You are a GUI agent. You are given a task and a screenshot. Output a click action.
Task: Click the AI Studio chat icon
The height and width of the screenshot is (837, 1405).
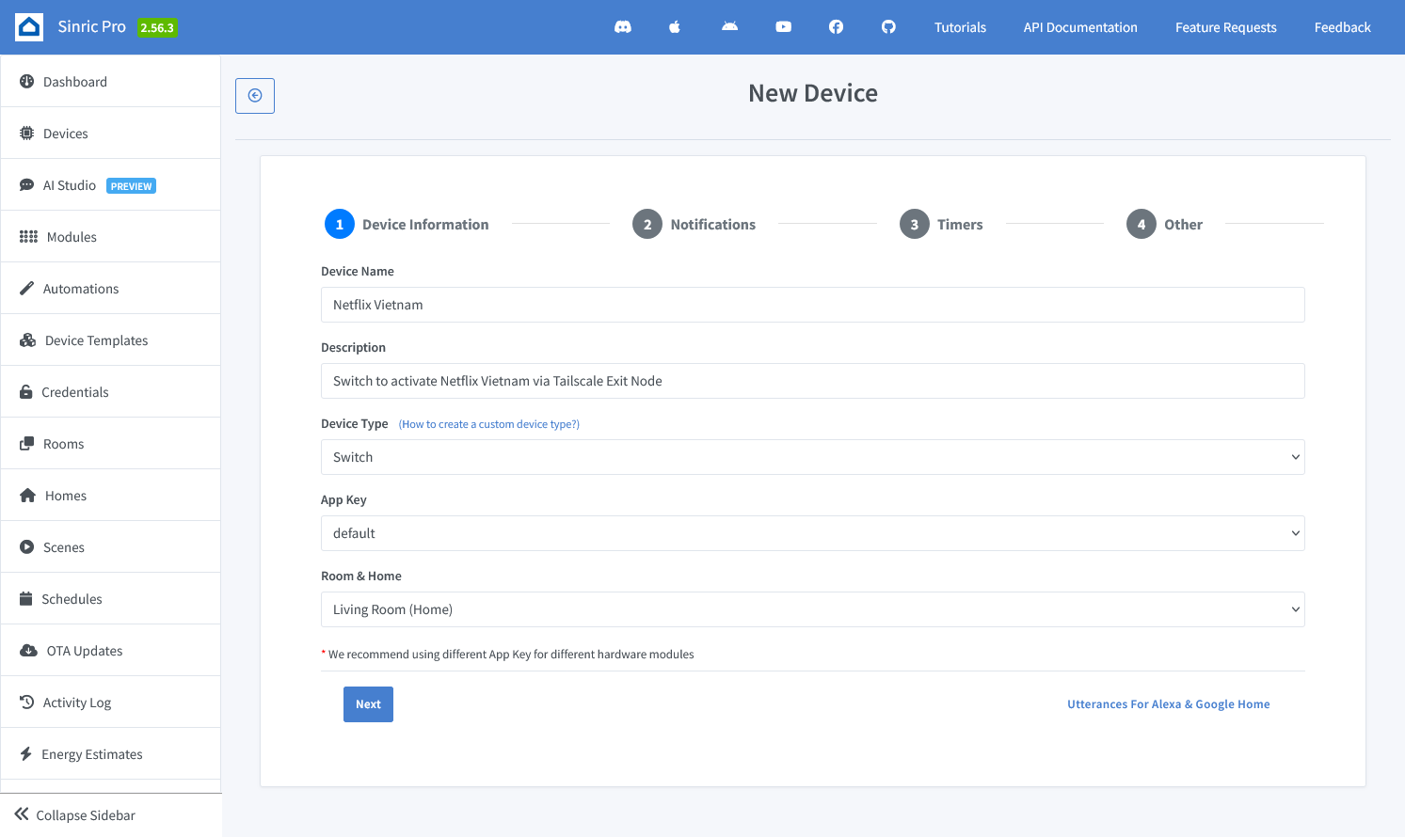26,185
